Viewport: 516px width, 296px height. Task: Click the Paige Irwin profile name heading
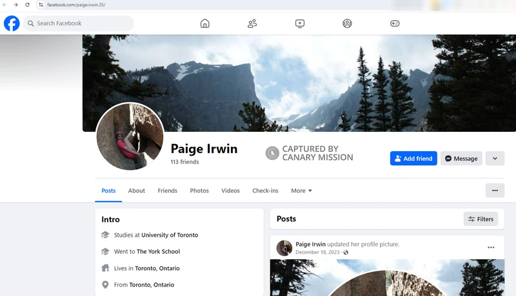(204, 149)
